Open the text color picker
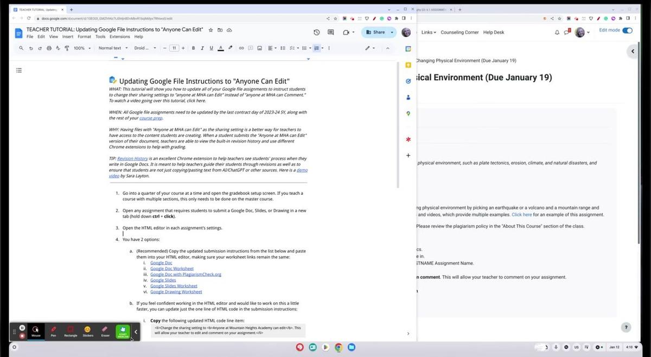Viewport: 651px width, 357px height. click(x=220, y=48)
